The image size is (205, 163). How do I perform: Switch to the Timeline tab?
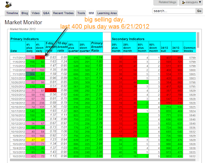pos(12,13)
